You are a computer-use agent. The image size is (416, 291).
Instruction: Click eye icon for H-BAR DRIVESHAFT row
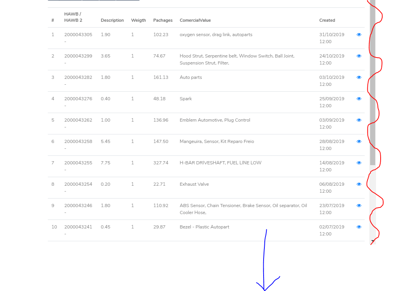(x=359, y=163)
